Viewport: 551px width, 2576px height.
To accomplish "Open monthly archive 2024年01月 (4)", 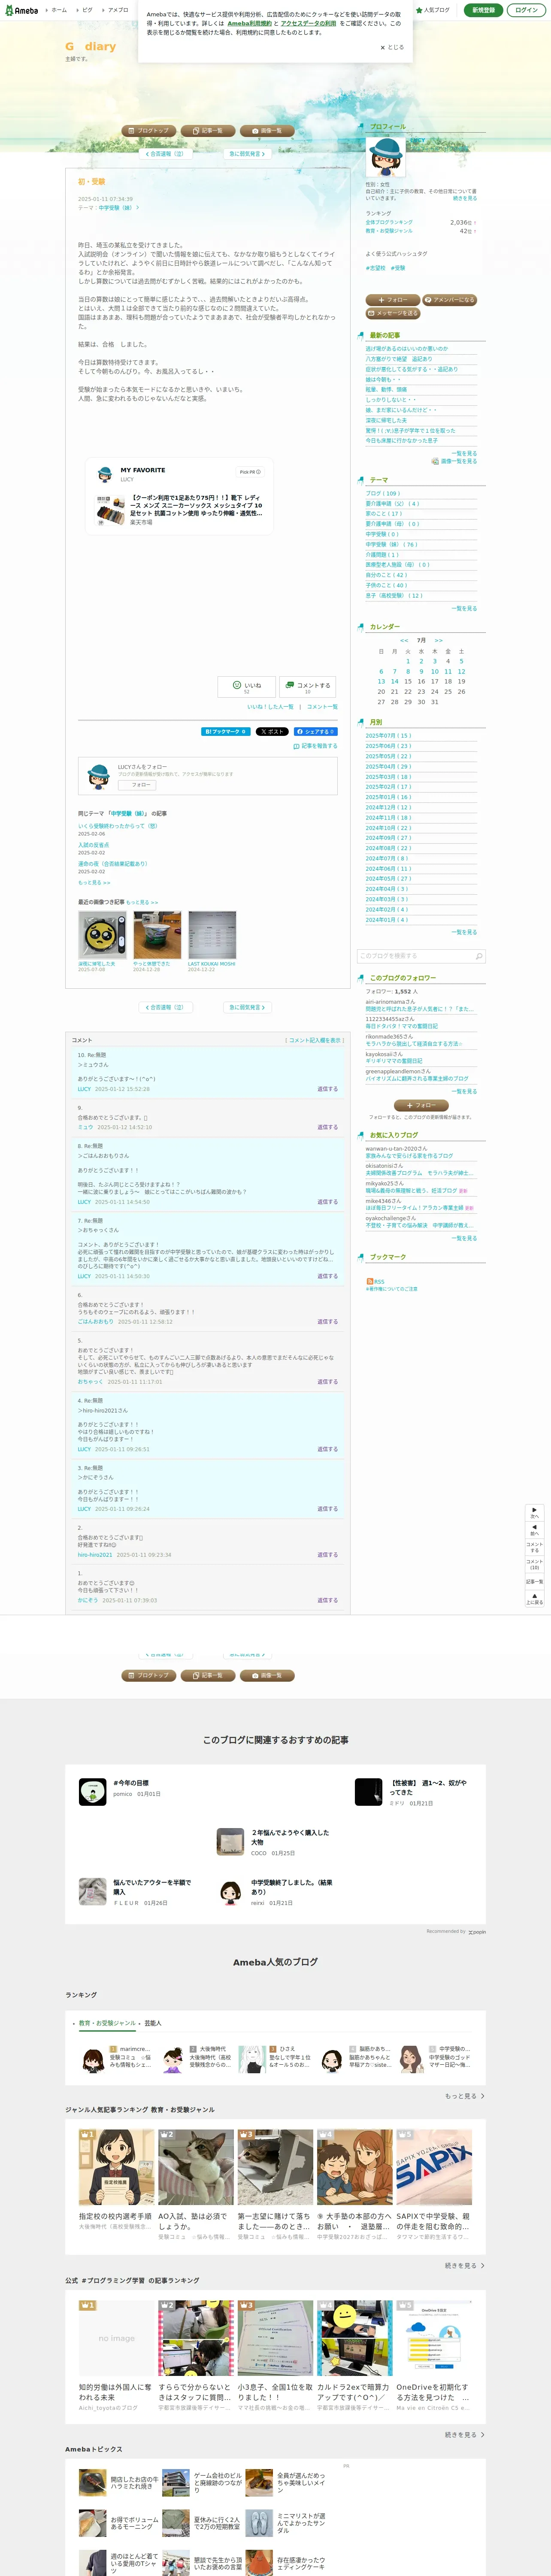I will tap(387, 919).
